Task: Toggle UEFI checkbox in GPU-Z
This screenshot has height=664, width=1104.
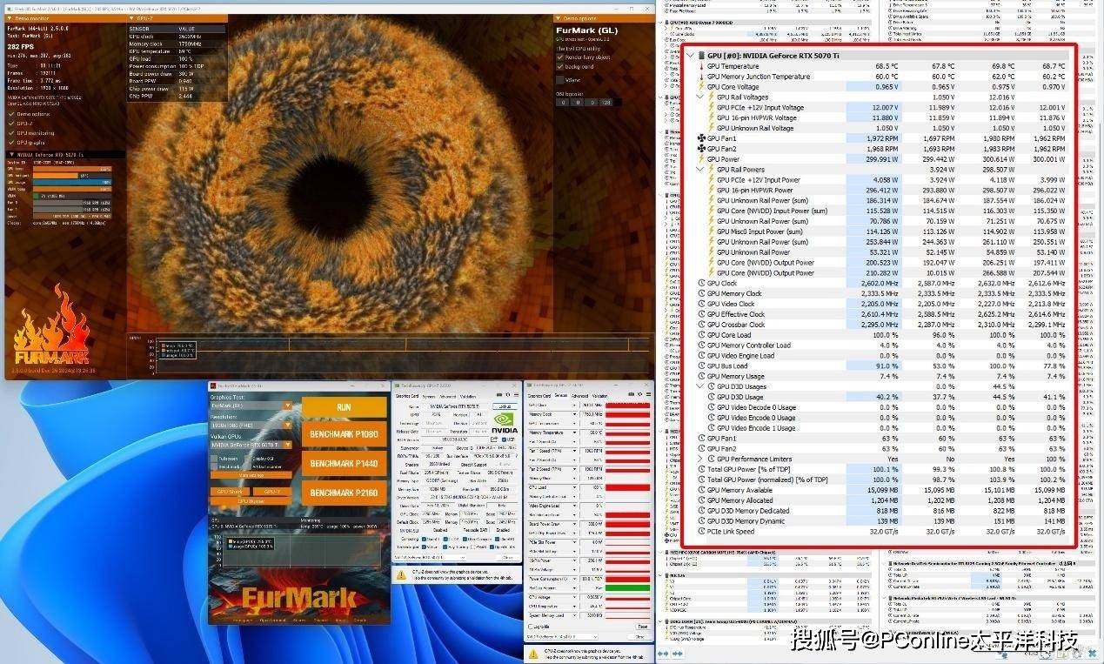Action: pos(505,439)
